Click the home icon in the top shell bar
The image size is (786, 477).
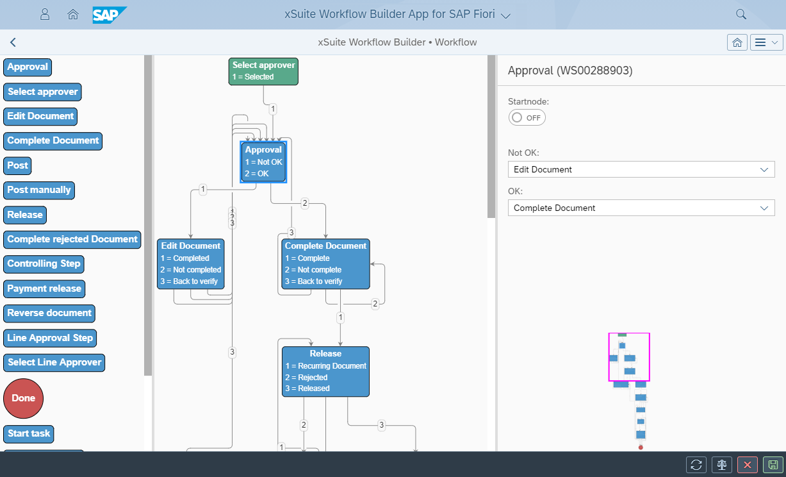(x=72, y=13)
